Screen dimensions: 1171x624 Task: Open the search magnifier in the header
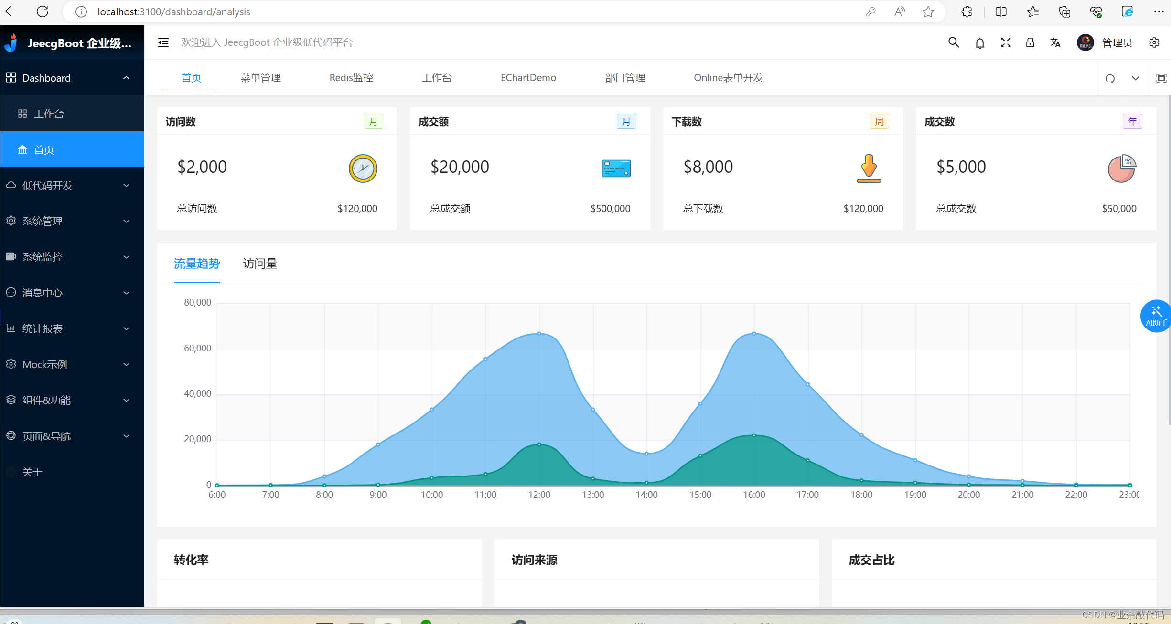pyautogui.click(x=954, y=42)
